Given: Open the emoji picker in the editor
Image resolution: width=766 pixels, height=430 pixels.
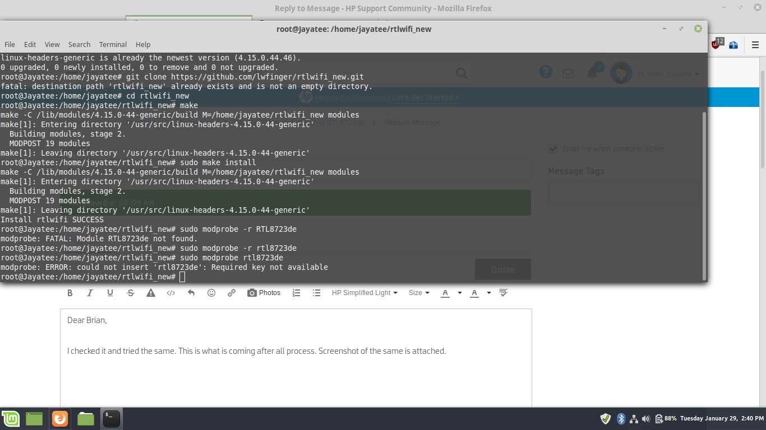Looking at the screenshot, I should (x=211, y=293).
